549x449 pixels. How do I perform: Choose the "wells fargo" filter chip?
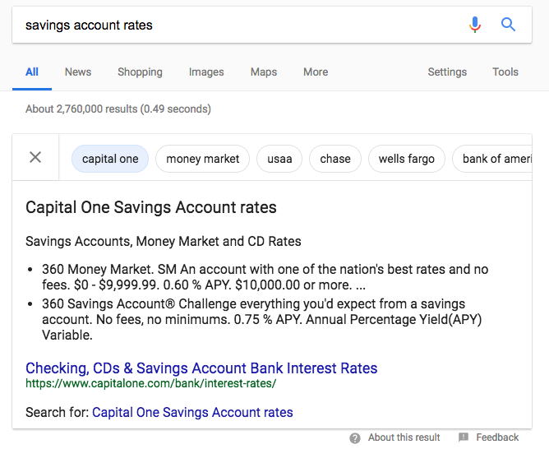click(x=407, y=159)
